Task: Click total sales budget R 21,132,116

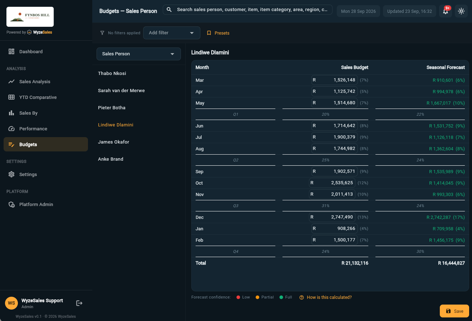Action: 355,263
